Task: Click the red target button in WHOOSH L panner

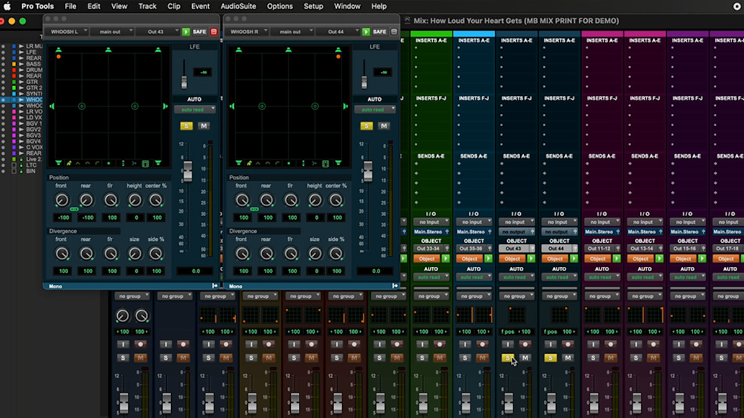Action: 214,32
